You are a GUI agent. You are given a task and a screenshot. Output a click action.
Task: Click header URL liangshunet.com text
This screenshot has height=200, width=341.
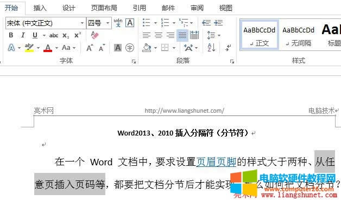click(185, 111)
